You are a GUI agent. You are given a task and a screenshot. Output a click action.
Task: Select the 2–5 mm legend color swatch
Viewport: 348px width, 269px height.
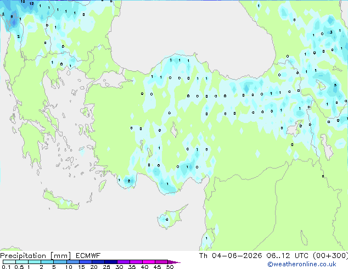47,262
